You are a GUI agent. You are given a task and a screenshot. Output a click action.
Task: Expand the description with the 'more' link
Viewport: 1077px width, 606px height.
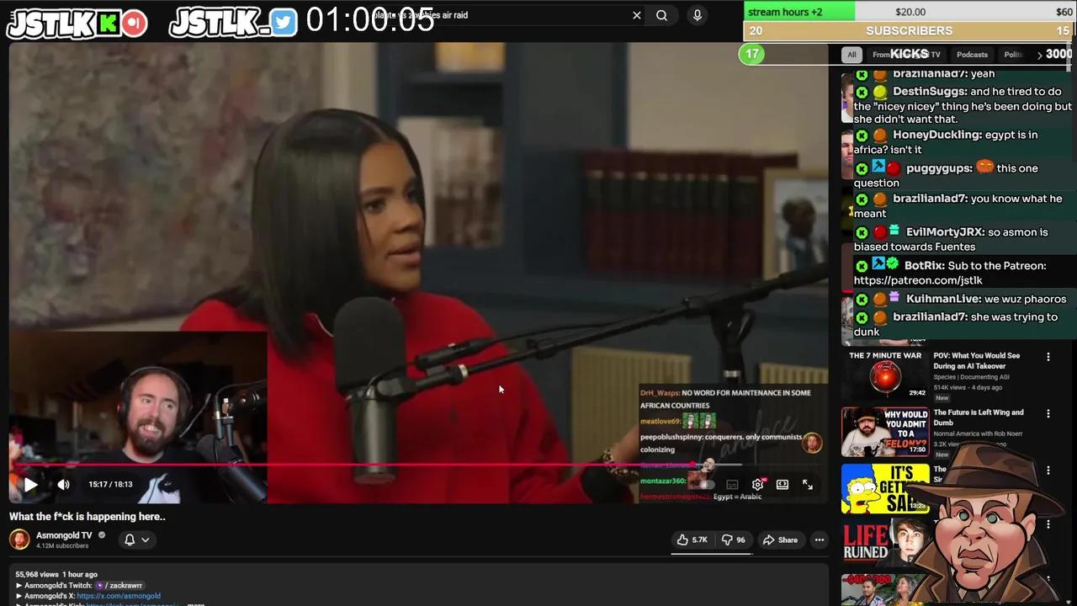195,603
